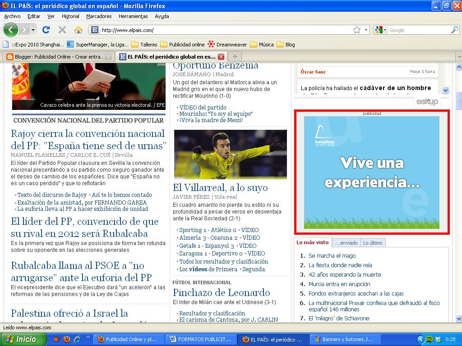
Task: Open the Historial menu
Action: coord(70,16)
